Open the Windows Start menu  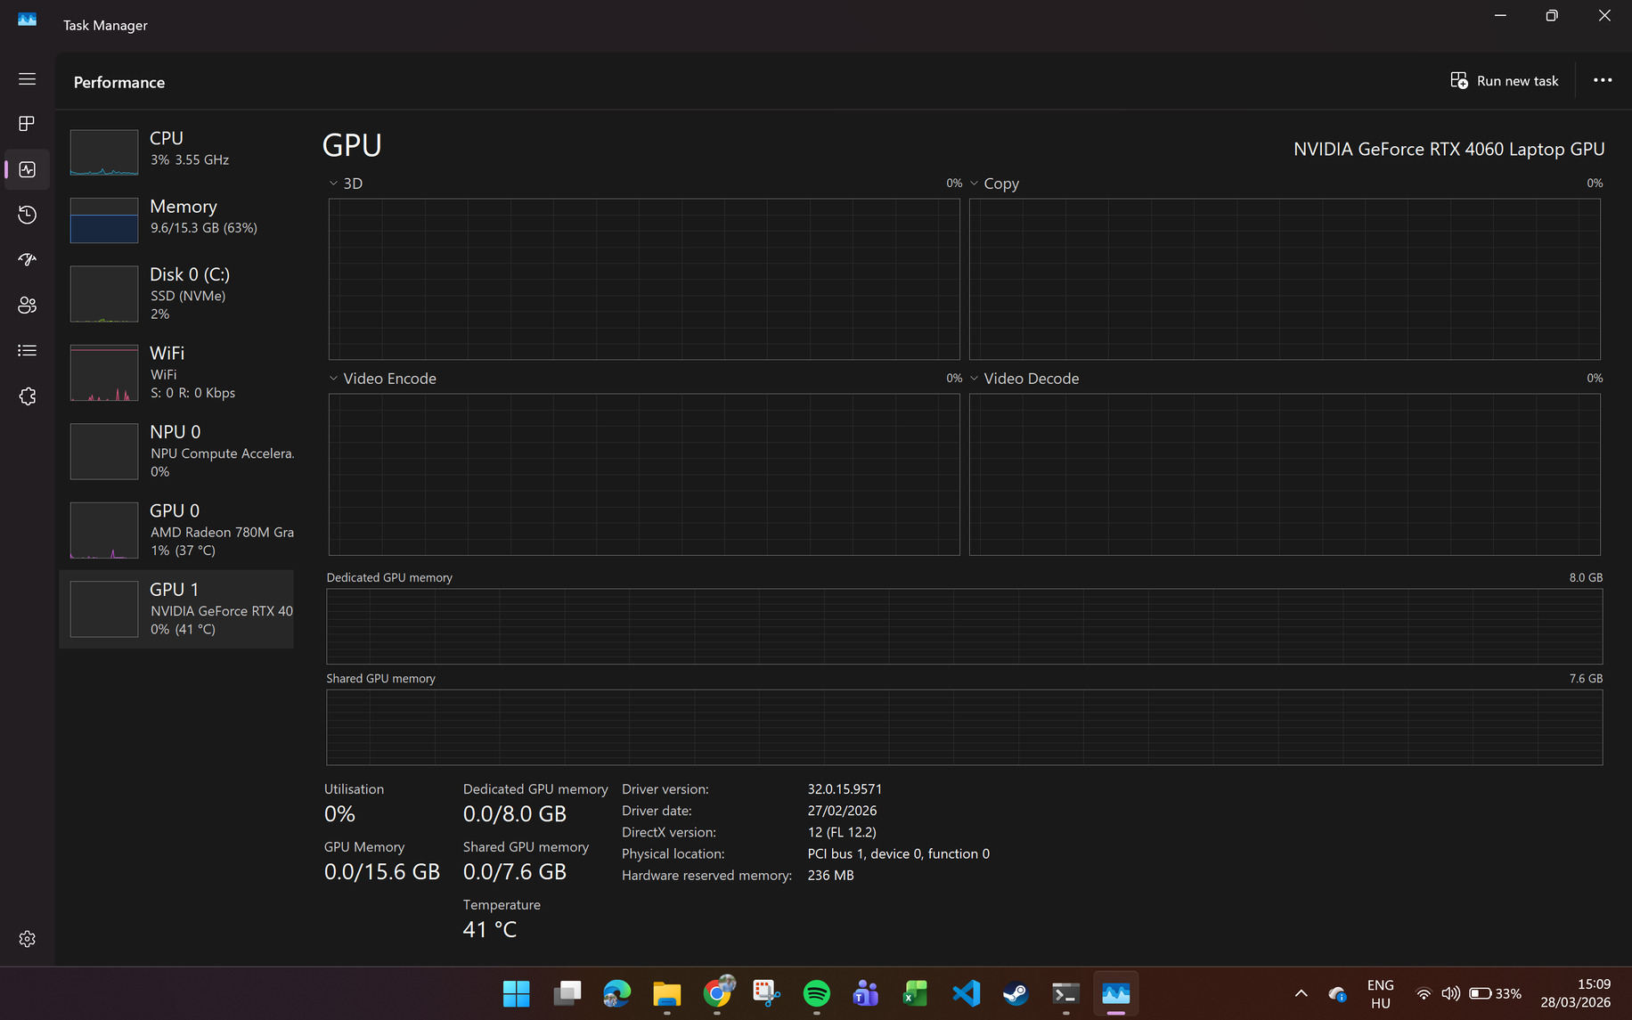(517, 993)
